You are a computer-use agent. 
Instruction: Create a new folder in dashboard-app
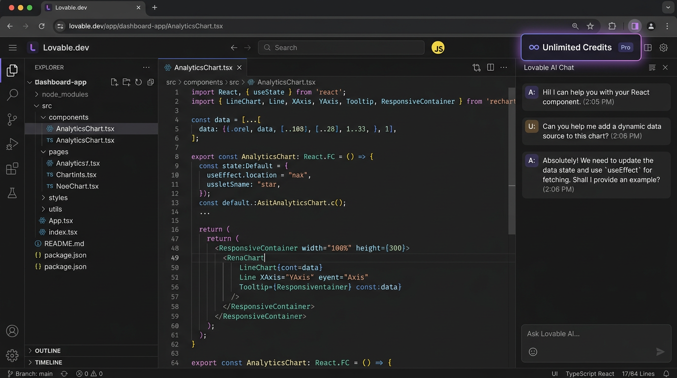point(126,82)
